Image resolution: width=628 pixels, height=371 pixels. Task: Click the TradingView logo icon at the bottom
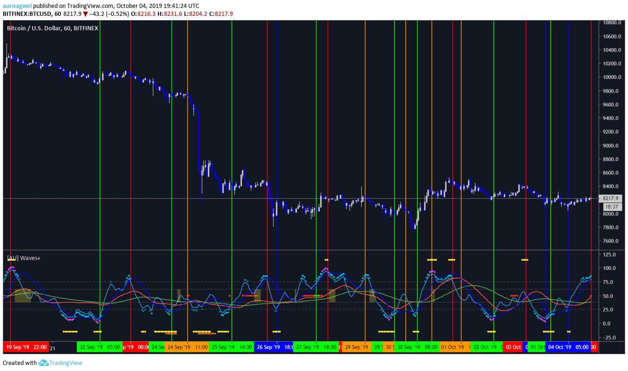43,363
